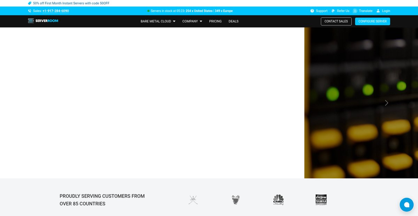This screenshot has height=216, width=418.
Task: Click the phone icon next to Sales
Action: coord(30,11)
